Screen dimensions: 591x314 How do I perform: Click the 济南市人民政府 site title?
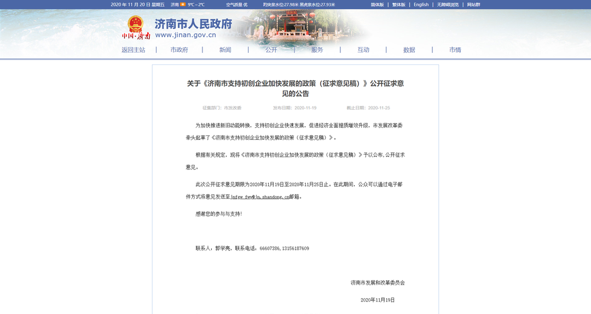pos(193,24)
